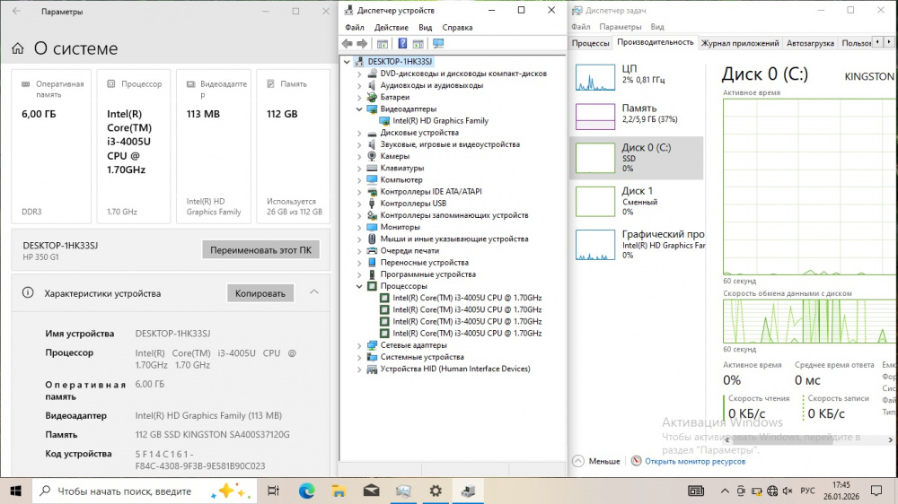
Task: Click the home icon beside О системе
Action: click(18, 49)
